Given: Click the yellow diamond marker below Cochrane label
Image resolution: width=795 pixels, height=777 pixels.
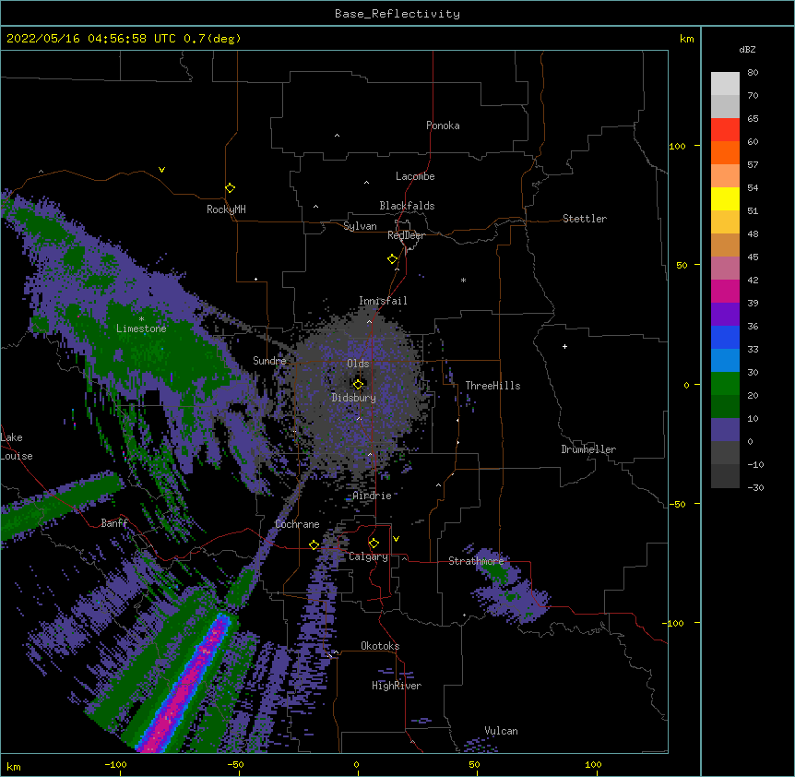Looking at the screenshot, I should click(x=314, y=545).
